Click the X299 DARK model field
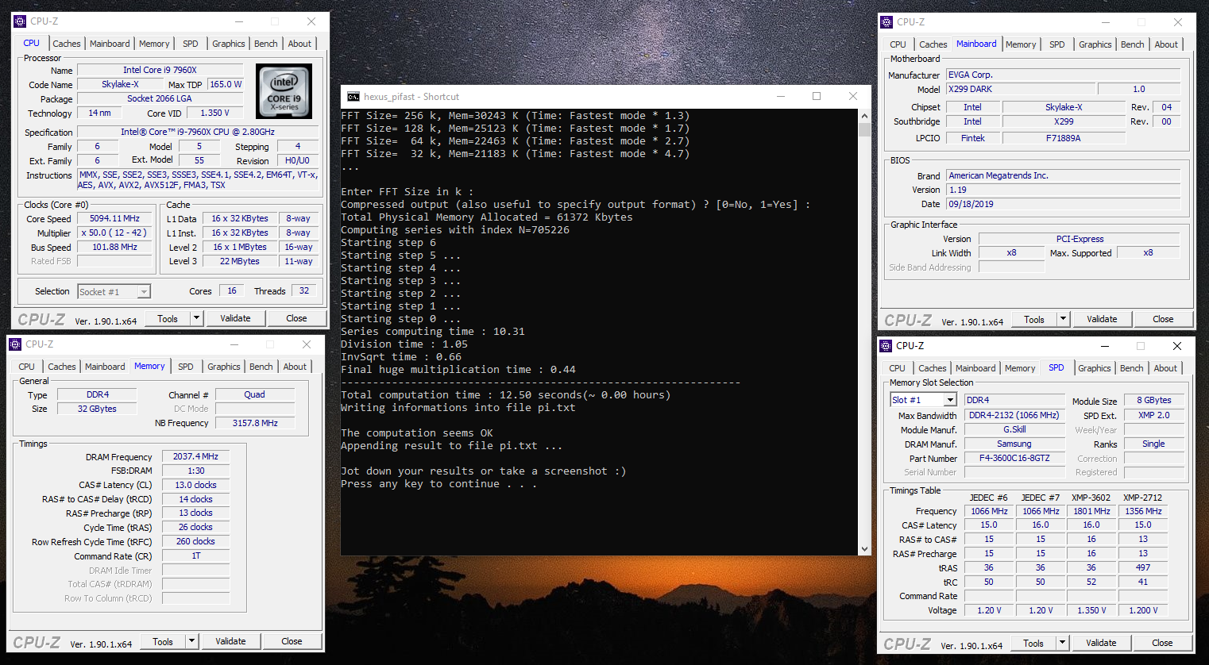The width and height of the screenshot is (1209, 665). point(1021,89)
